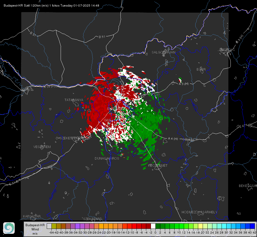Select the dark green swatch between 0 and 2
257x237 pixels.
[x=158, y=226]
